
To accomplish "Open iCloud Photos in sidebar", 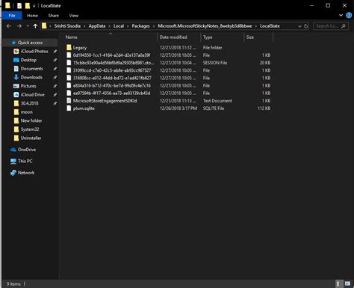I will 34,51.
